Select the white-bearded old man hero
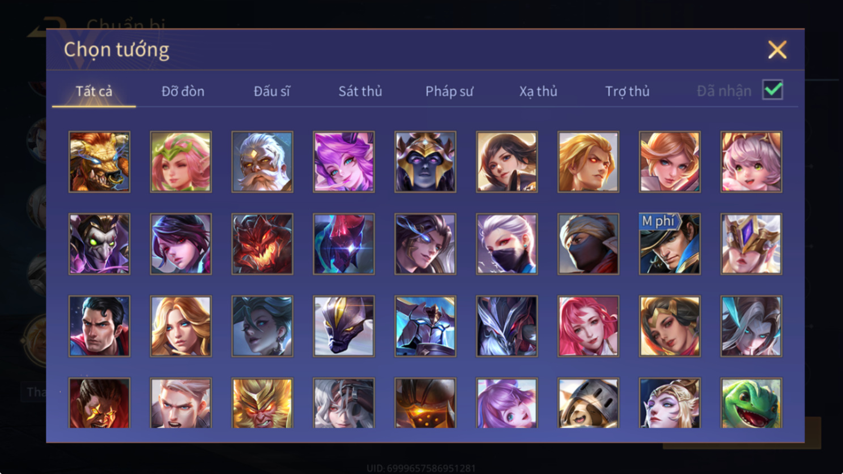Screen dimensions: 843x474 [262, 162]
